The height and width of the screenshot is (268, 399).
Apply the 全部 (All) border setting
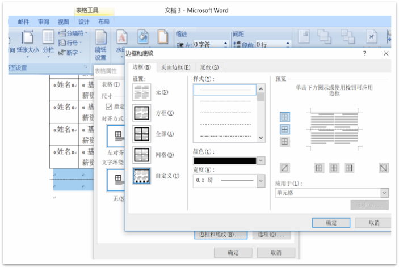click(x=141, y=134)
